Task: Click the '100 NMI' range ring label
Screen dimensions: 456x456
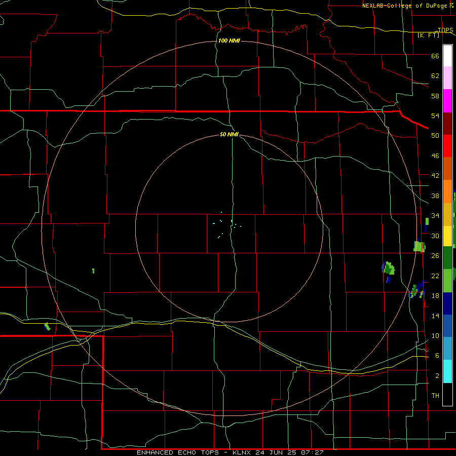Action: tap(229, 41)
